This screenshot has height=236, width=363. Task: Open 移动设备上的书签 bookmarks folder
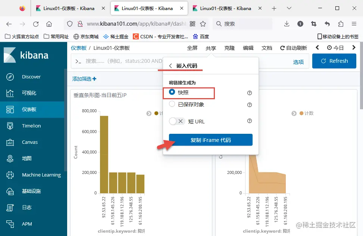338,36
